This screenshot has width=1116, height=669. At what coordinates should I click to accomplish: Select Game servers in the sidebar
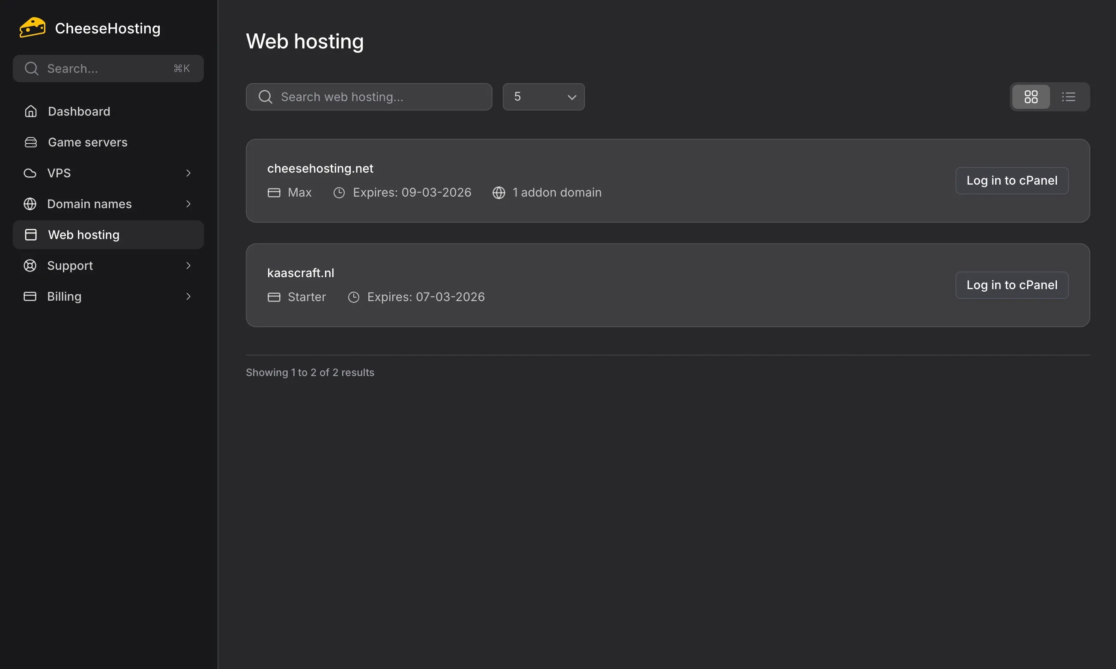[x=87, y=142]
